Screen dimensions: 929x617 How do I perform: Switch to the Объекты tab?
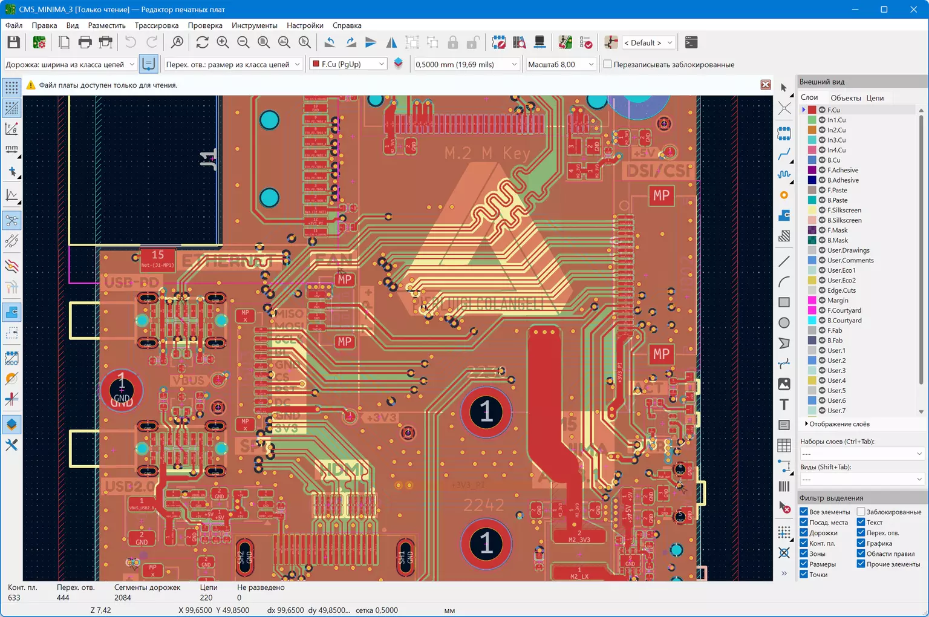(x=846, y=98)
